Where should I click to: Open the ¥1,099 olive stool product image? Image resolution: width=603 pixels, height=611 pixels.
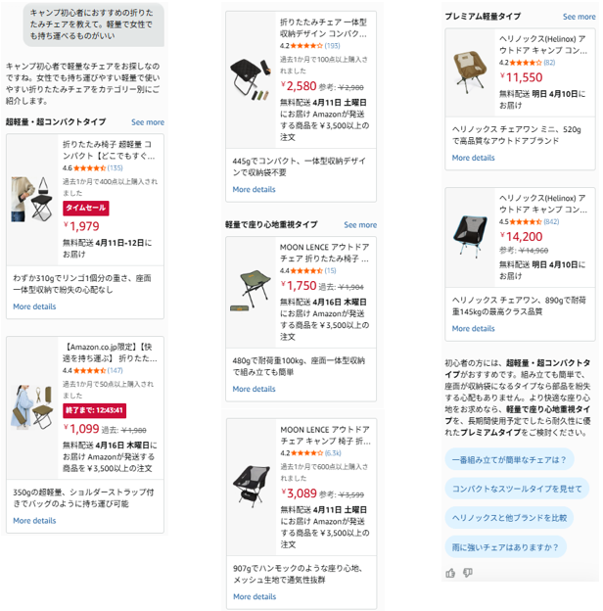click(32, 407)
